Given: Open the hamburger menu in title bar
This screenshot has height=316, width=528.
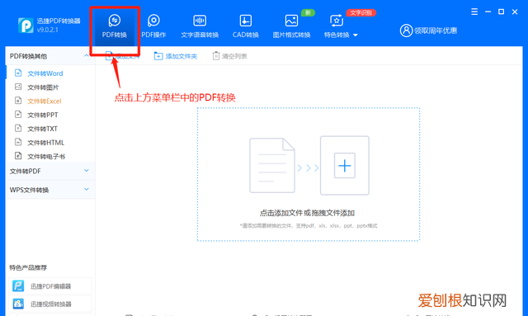Looking at the screenshot, I should [x=474, y=12].
